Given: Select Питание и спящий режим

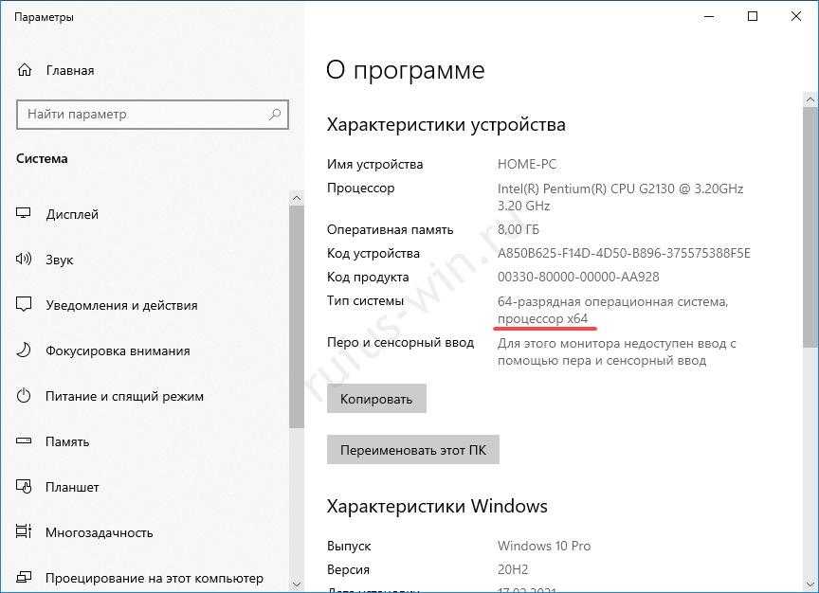Looking at the screenshot, I should [x=124, y=396].
